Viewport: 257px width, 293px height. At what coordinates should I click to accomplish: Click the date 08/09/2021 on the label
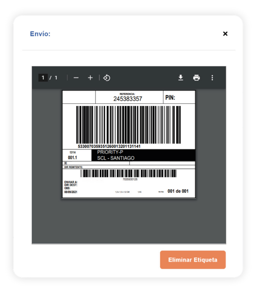click(70, 192)
